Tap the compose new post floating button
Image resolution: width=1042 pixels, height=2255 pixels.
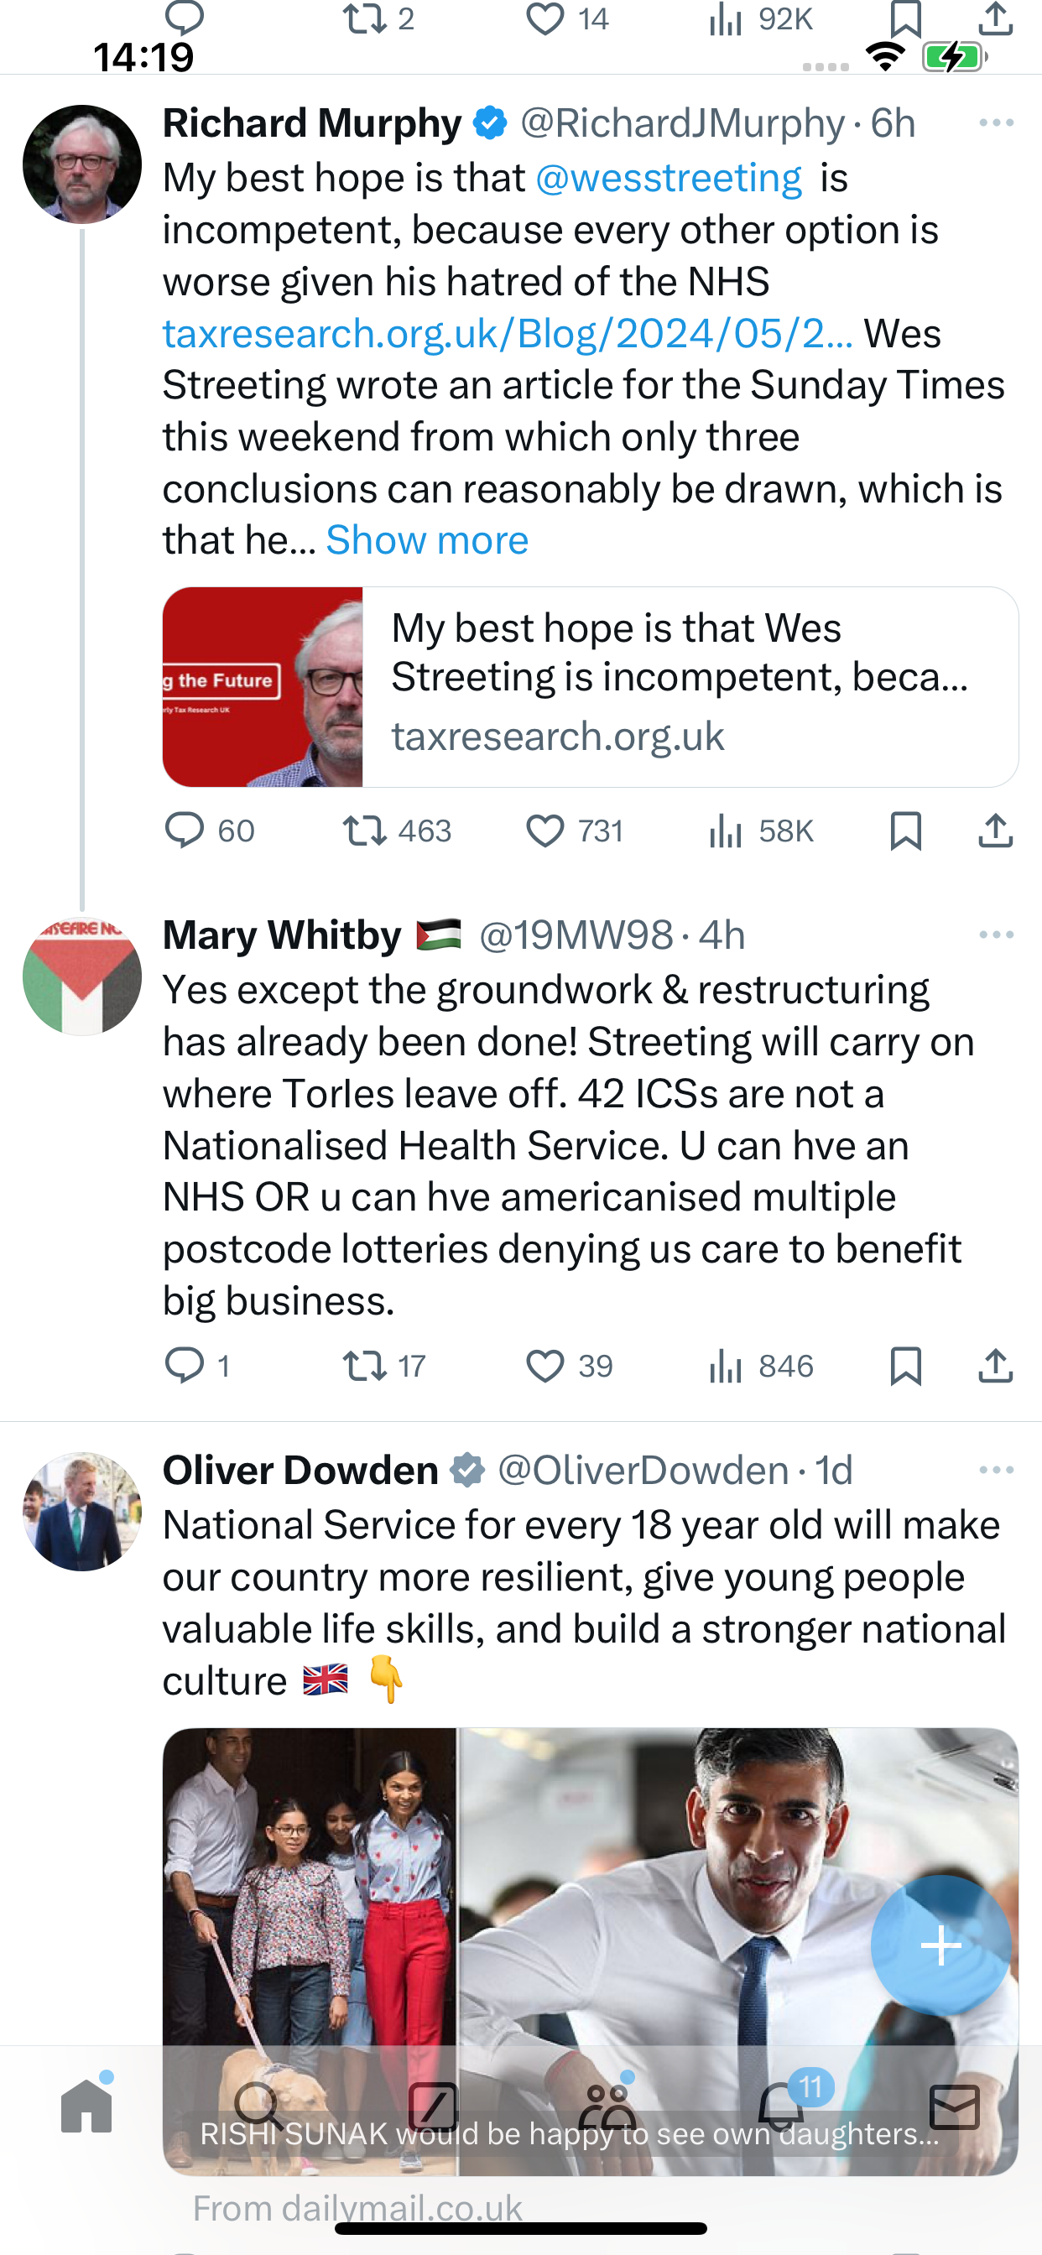click(941, 1945)
